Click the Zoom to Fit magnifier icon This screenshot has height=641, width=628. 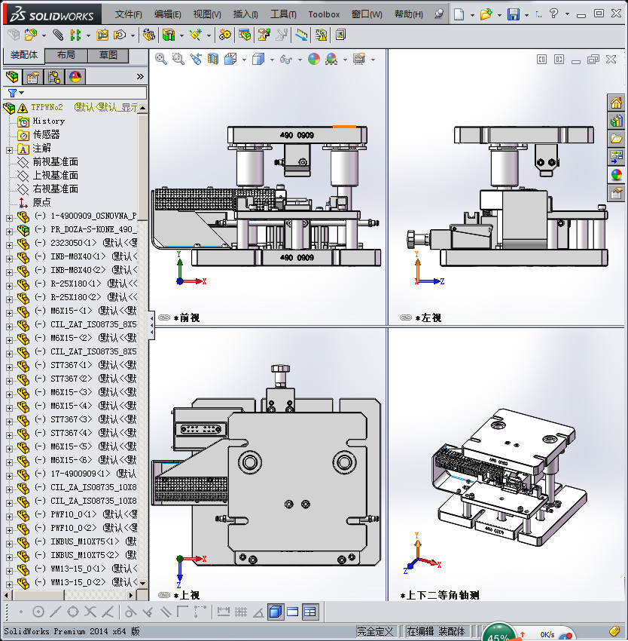160,59
